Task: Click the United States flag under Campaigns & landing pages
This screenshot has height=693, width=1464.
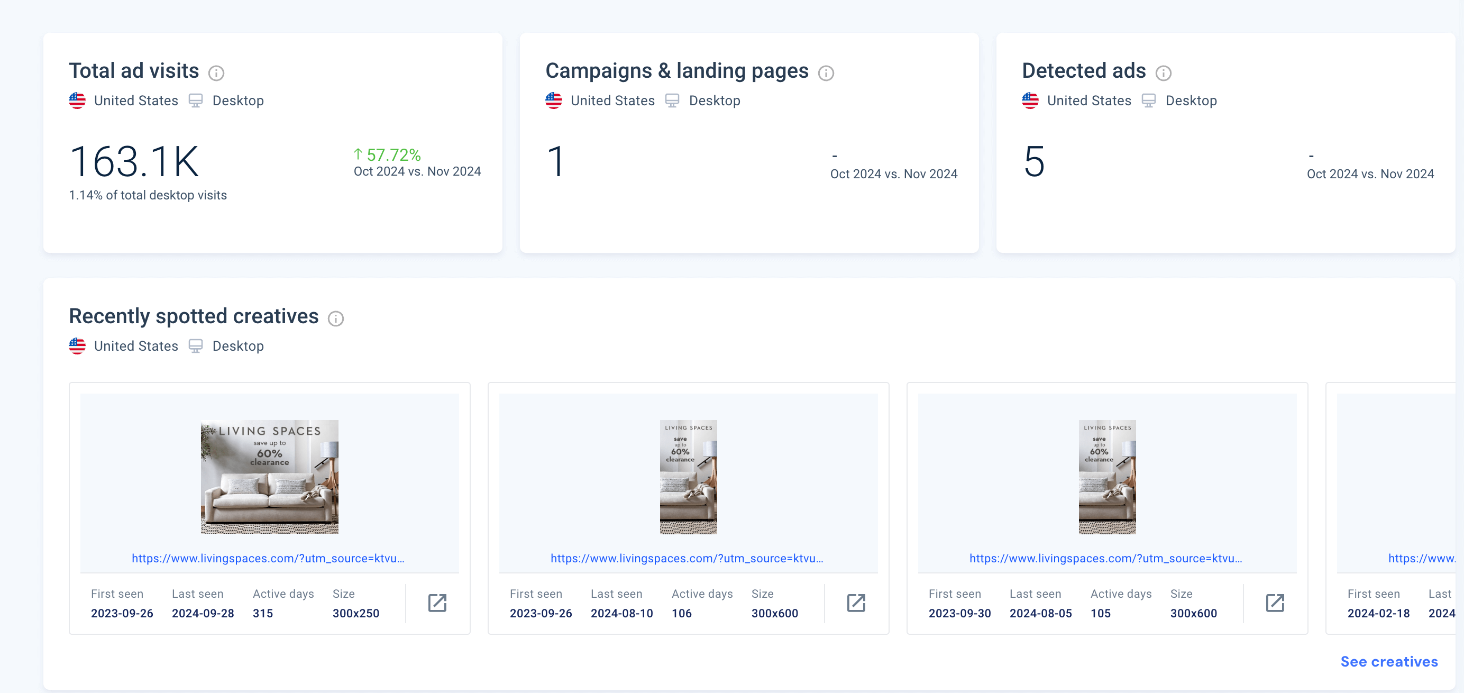Action: (x=554, y=101)
